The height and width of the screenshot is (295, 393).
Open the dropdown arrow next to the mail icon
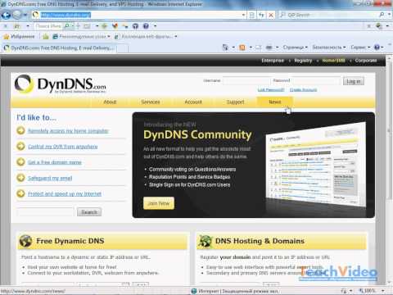[x=97, y=26]
